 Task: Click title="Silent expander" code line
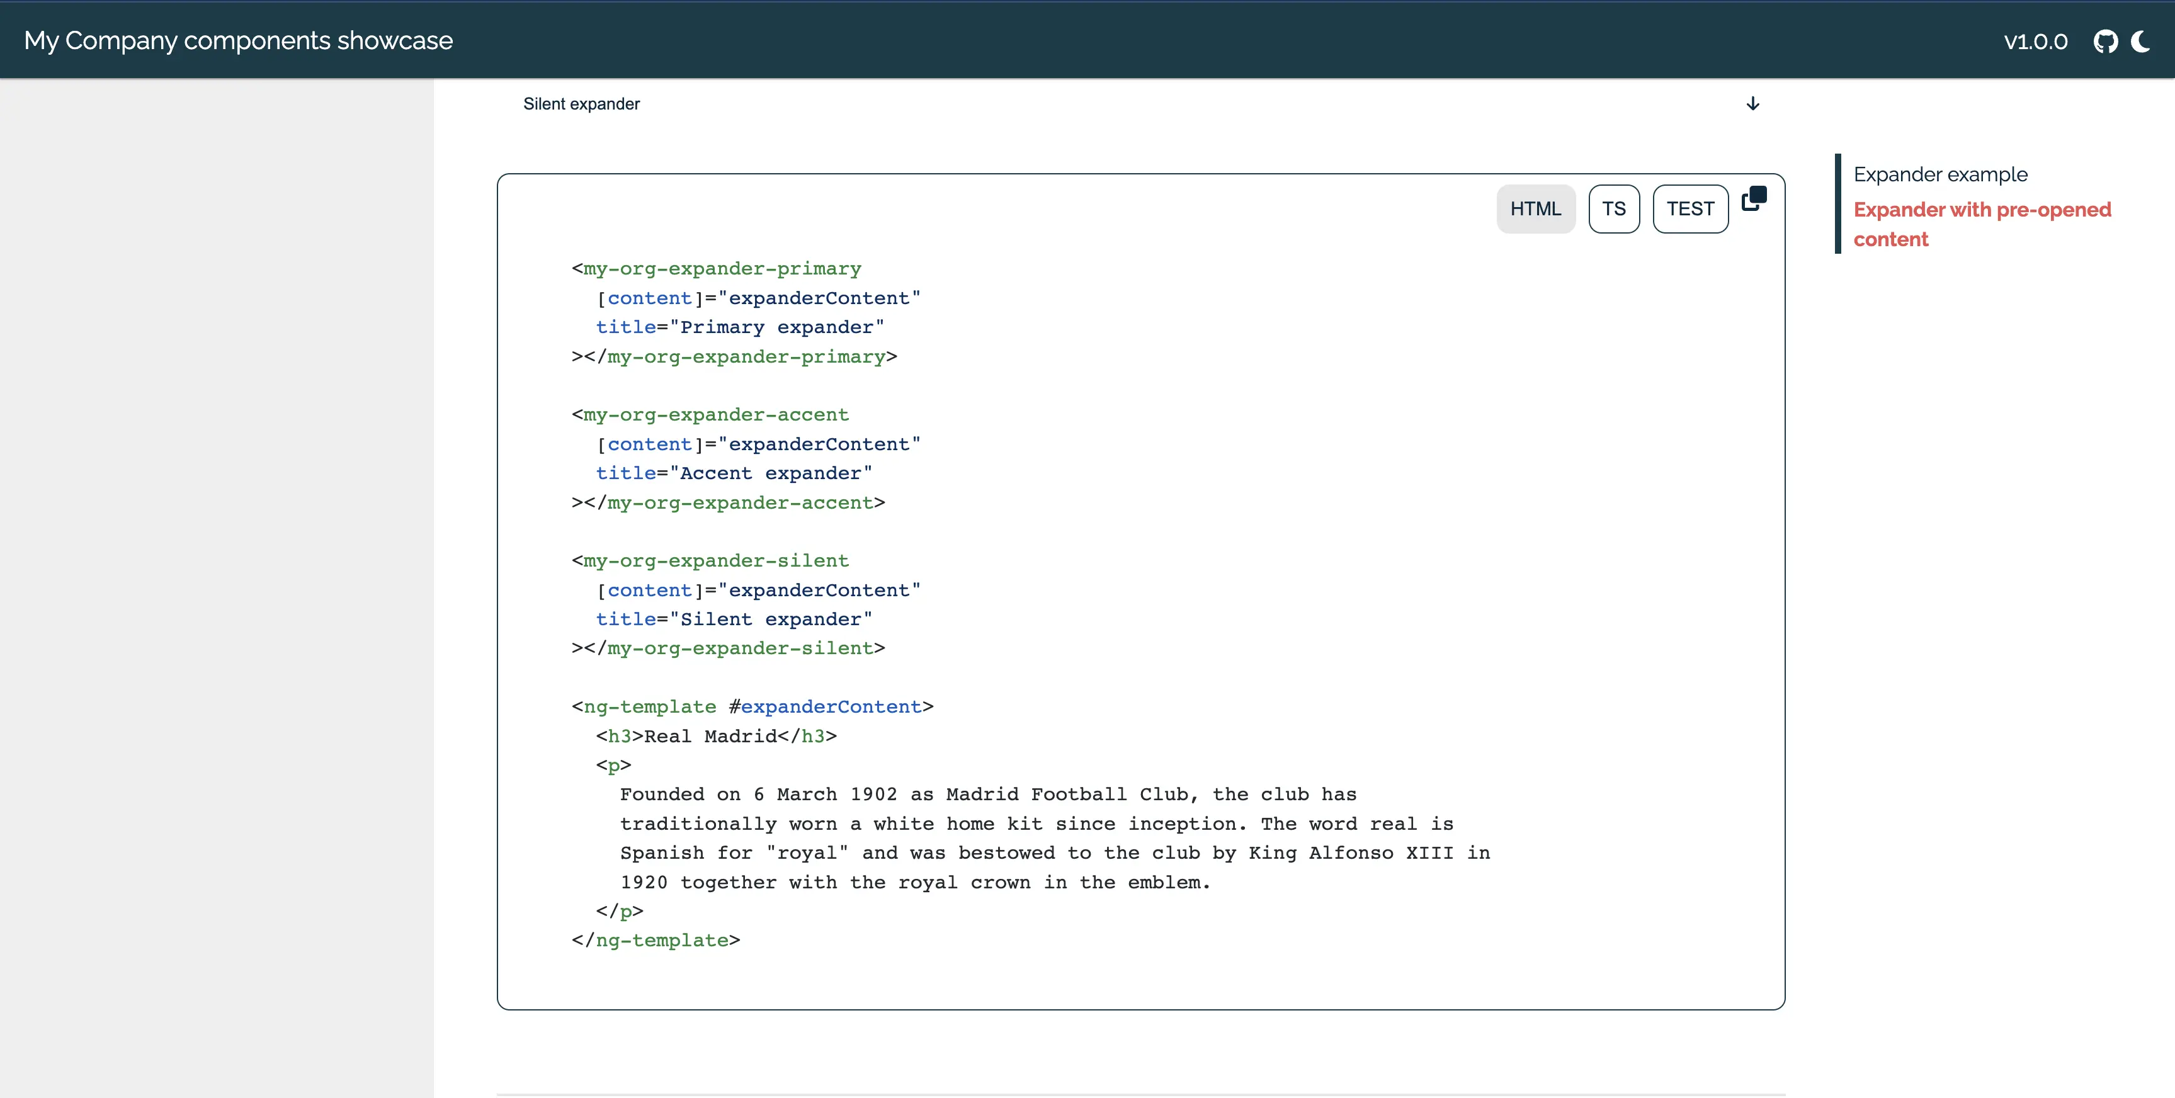pyautogui.click(x=734, y=620)
